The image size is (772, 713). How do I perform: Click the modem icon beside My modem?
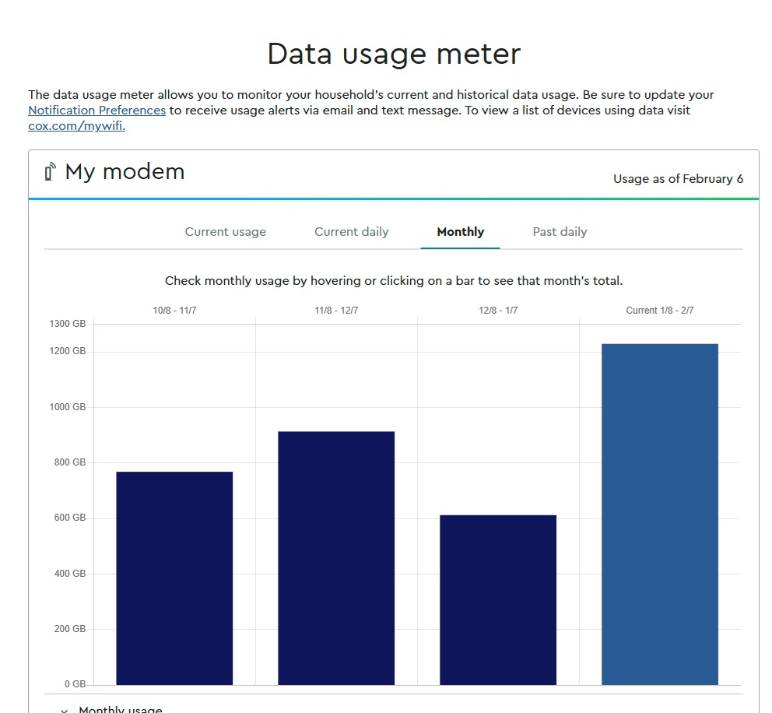coord(51,172)
